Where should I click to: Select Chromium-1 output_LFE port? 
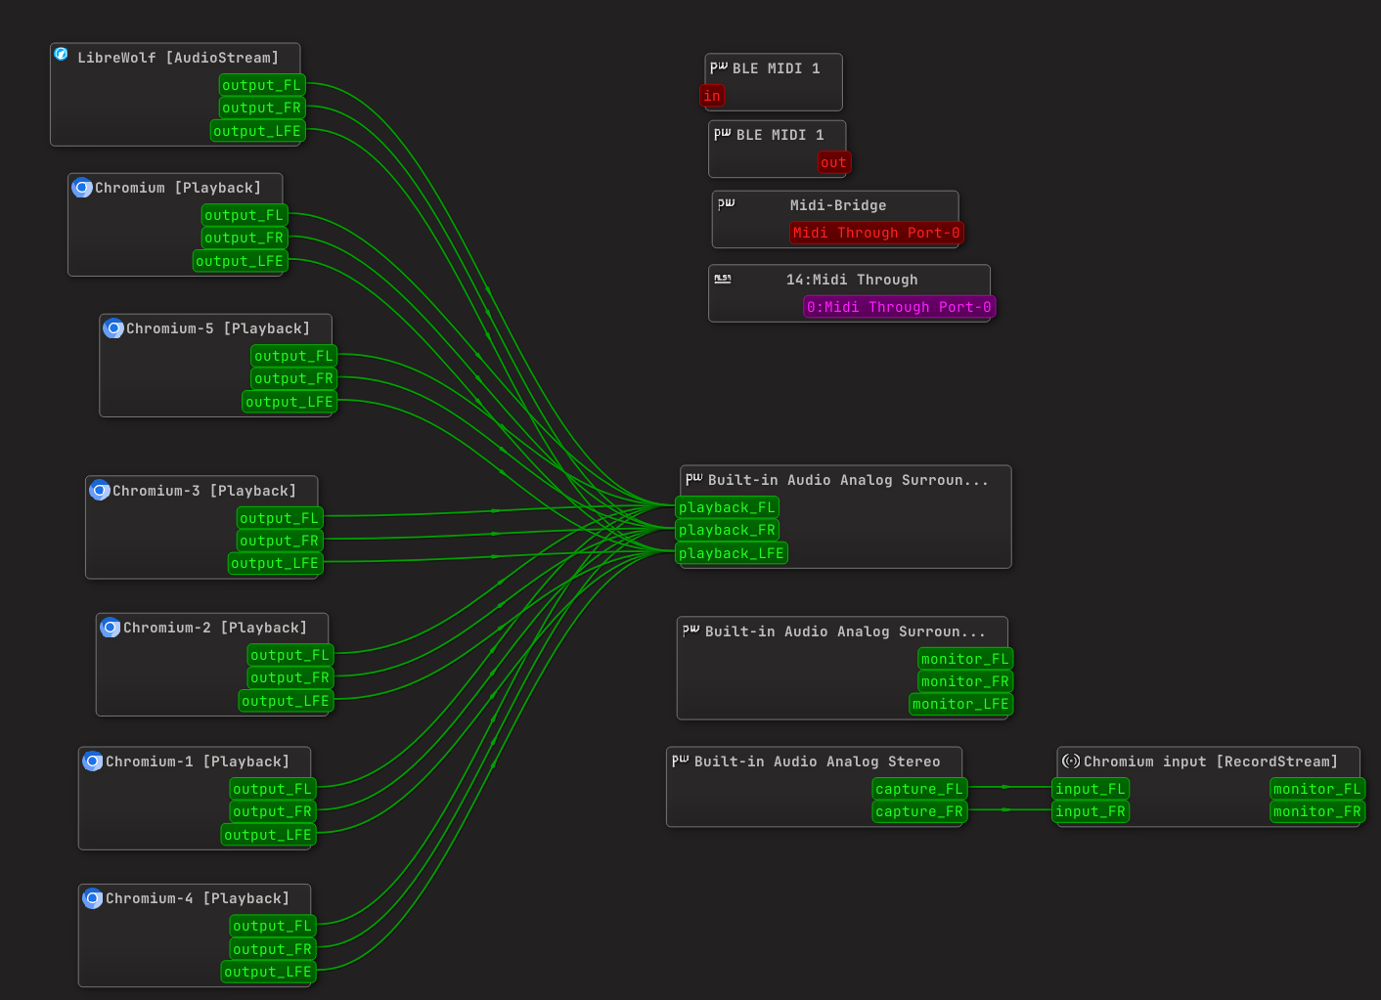pyautogui.click(x=269, y=835)
